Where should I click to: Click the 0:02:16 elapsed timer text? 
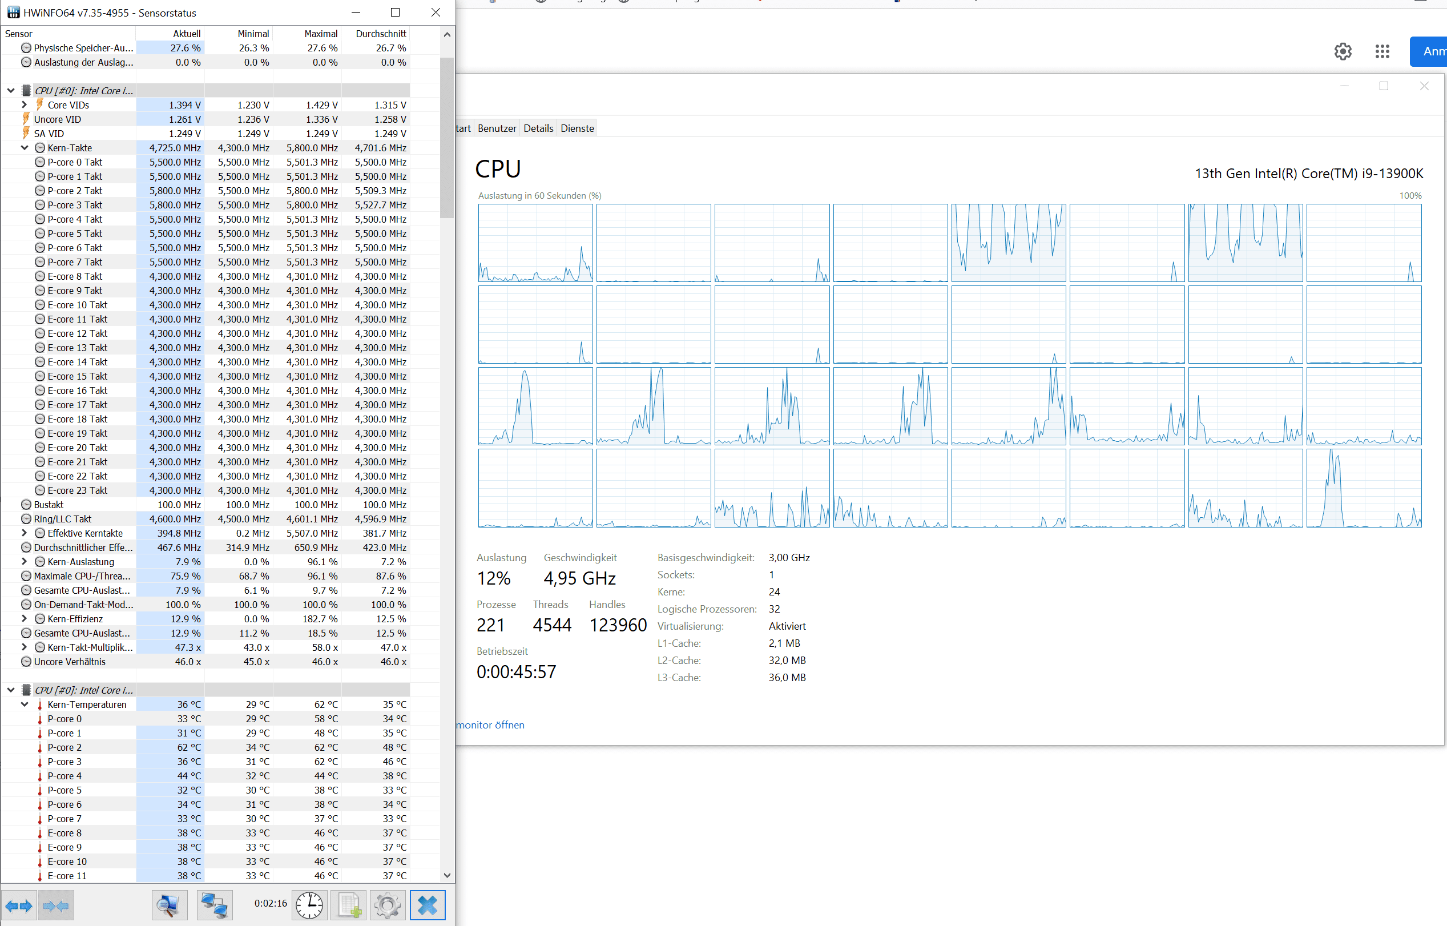[271, 903]
